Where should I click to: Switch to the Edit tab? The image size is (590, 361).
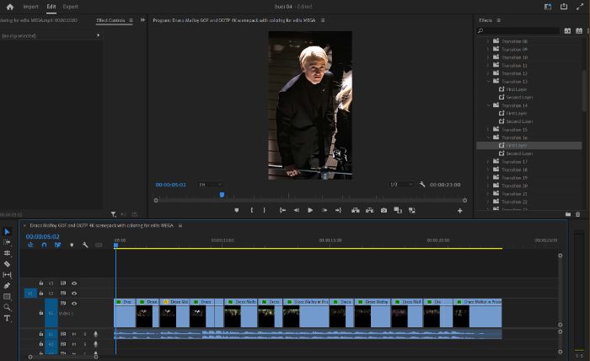coord(51,7)
